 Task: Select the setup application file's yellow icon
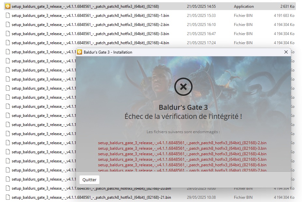point(8,6)
